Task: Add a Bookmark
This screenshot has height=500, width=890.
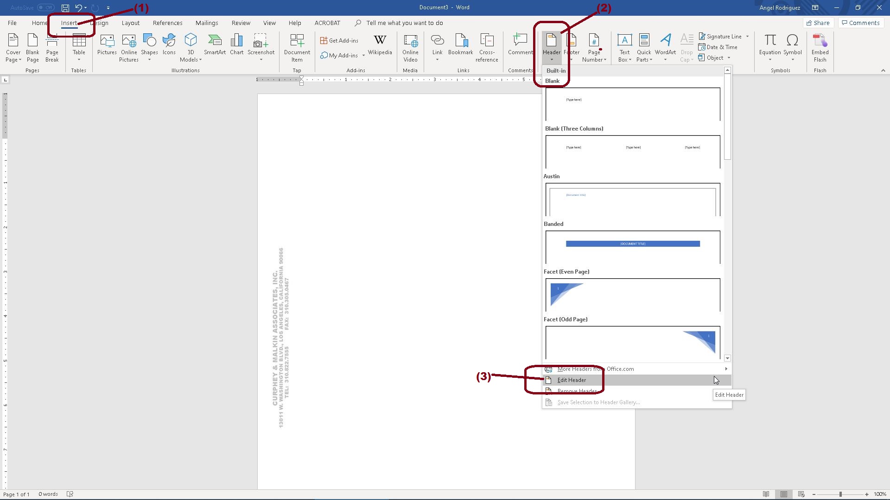Action: pos(460,45)
